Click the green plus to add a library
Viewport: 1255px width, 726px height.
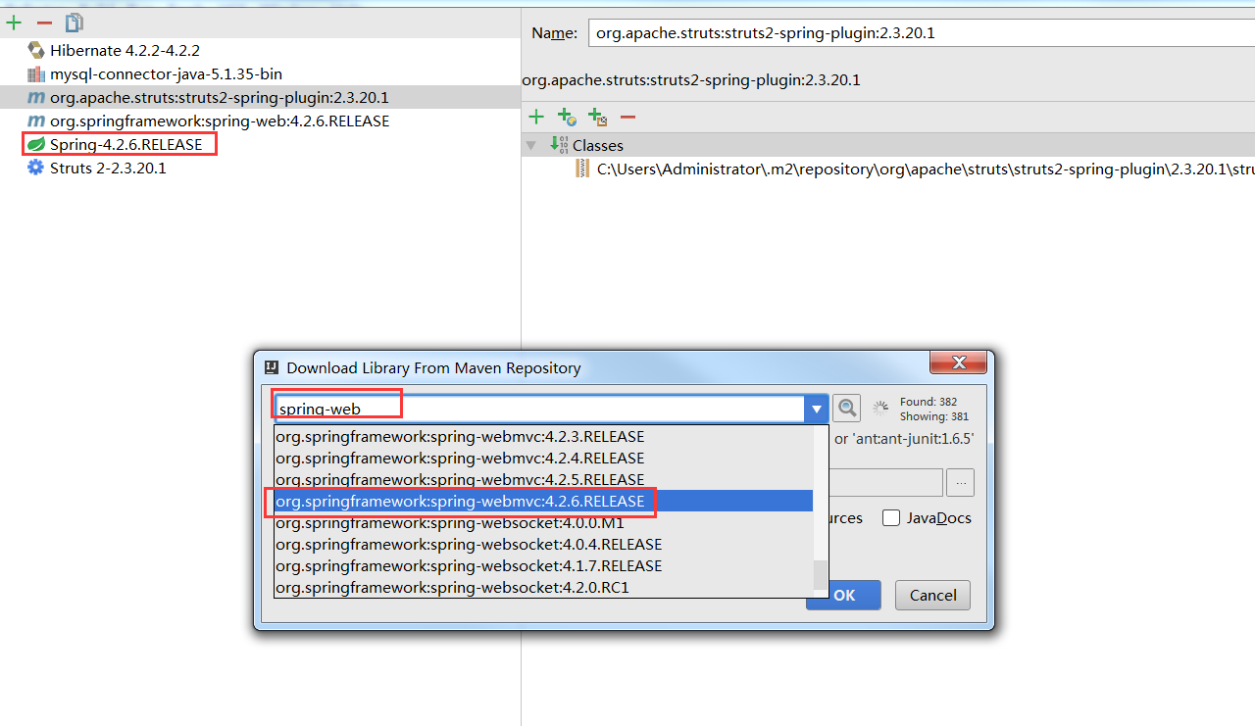point(14,22)
